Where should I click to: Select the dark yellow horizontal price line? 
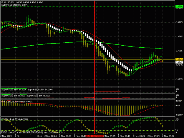[88, 59]
